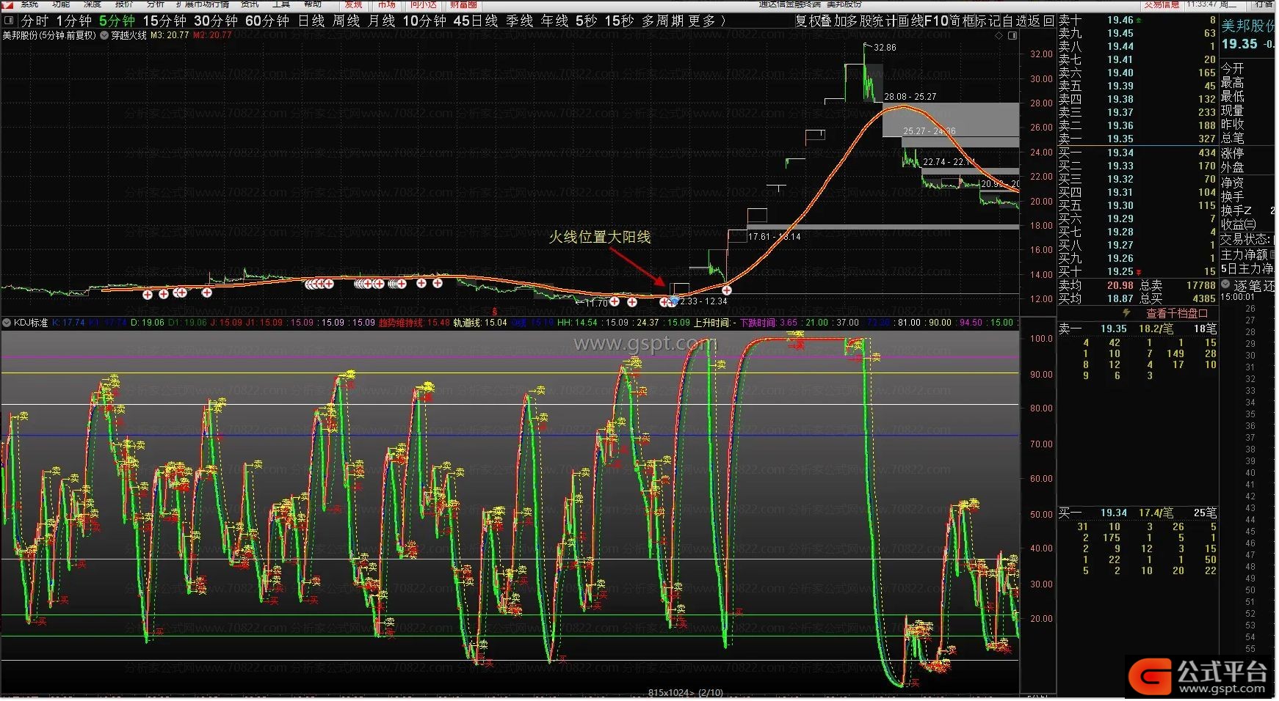1279x701 pixels.
Task: Add stock via 自选 button
Action: tap(1012, 21)
